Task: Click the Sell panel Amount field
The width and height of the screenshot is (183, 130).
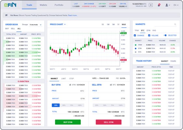Action: pos(109,99)
